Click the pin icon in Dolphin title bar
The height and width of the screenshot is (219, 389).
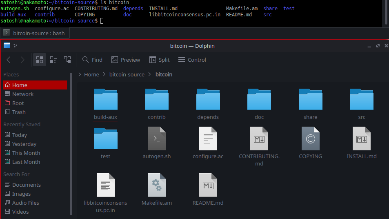pyautogui.click(x=16, y=46)
